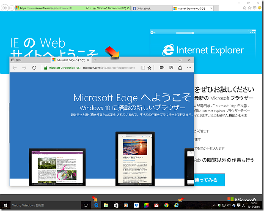The image size is (264, 211).
Task: Click the waterfall tablet thumbnail in Edge page
Action: (x=57, y=167)
